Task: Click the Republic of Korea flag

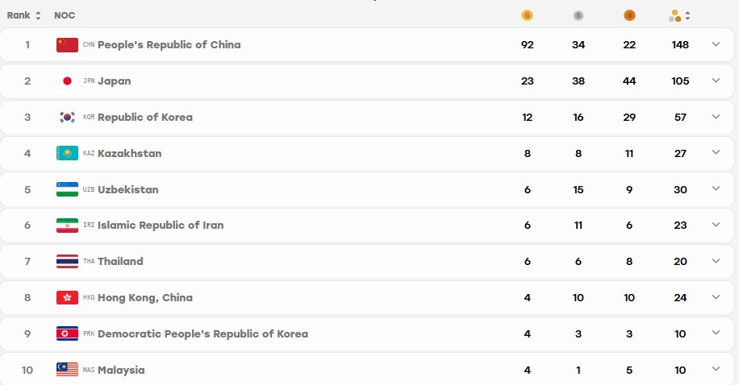Action: tap(68, 118)
